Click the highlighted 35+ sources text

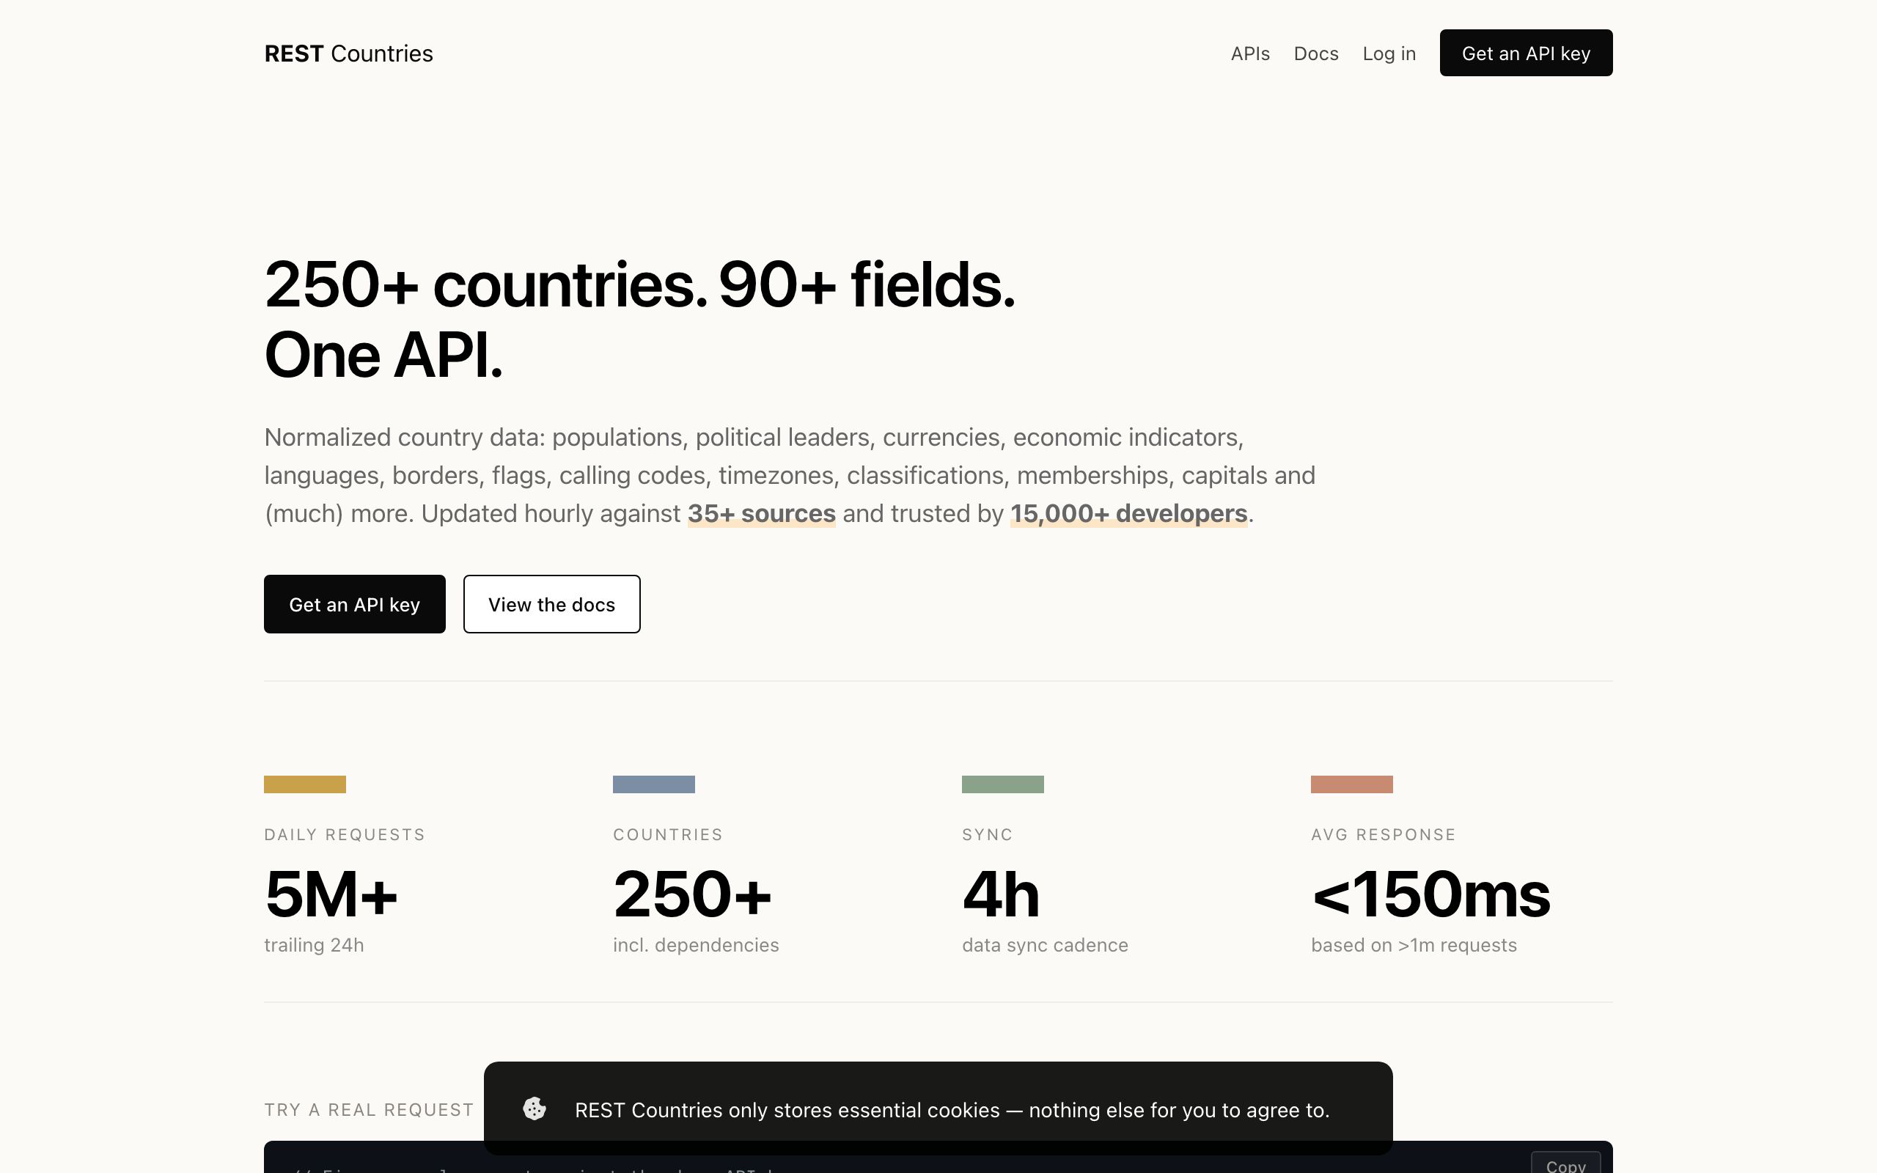tap(761, 514)
